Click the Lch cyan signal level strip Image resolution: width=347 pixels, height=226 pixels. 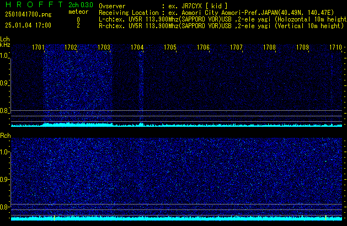(177, 125)
